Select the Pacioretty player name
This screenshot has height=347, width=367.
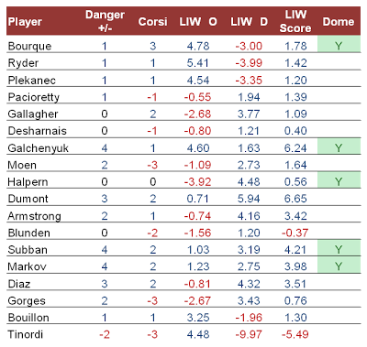click(x=34, y=97)
